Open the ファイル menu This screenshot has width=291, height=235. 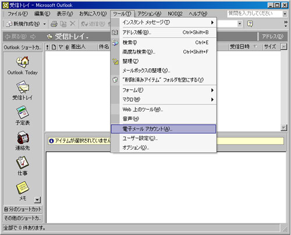[17, 14]
